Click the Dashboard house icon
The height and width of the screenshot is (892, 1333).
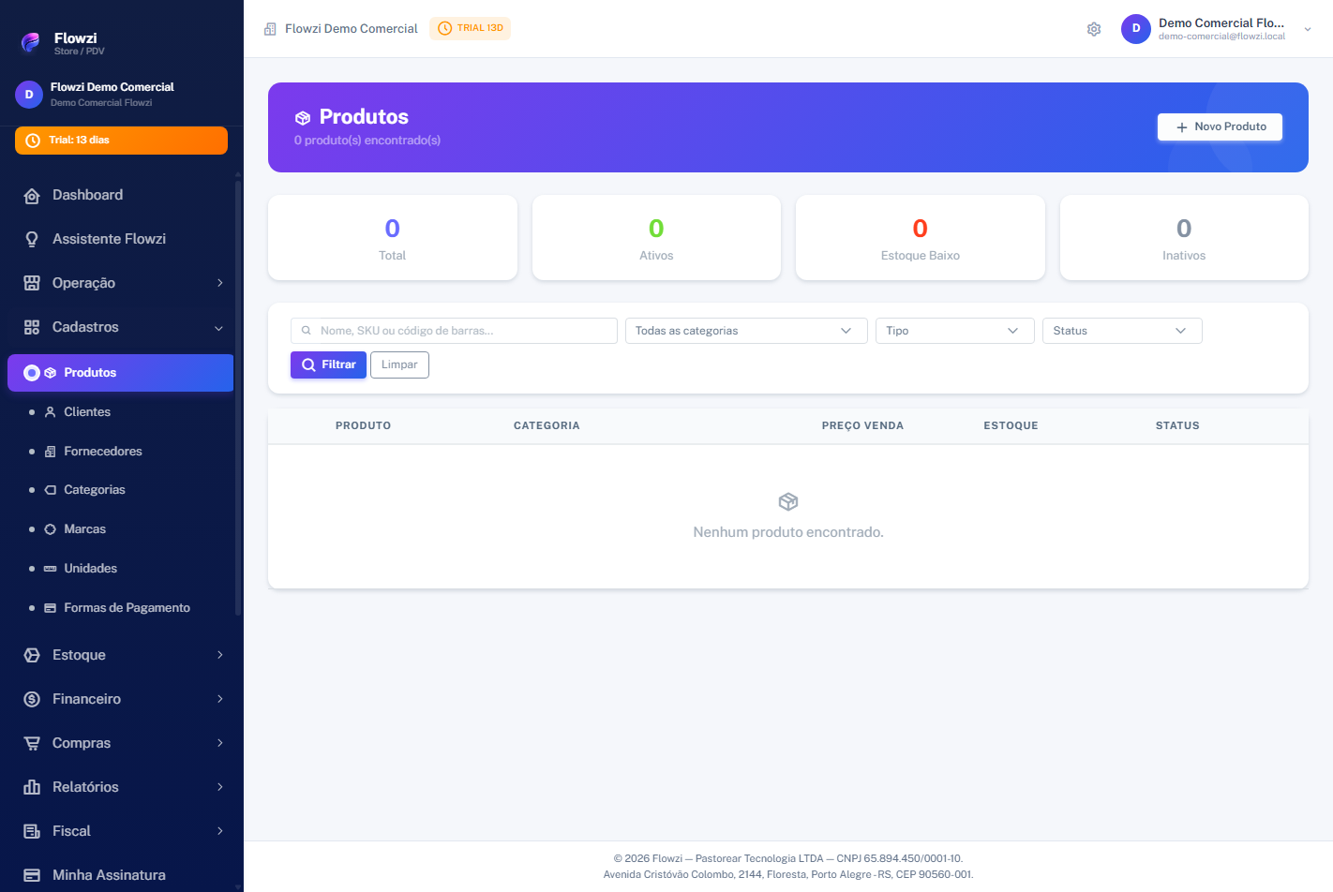click(x=32, y=195)
